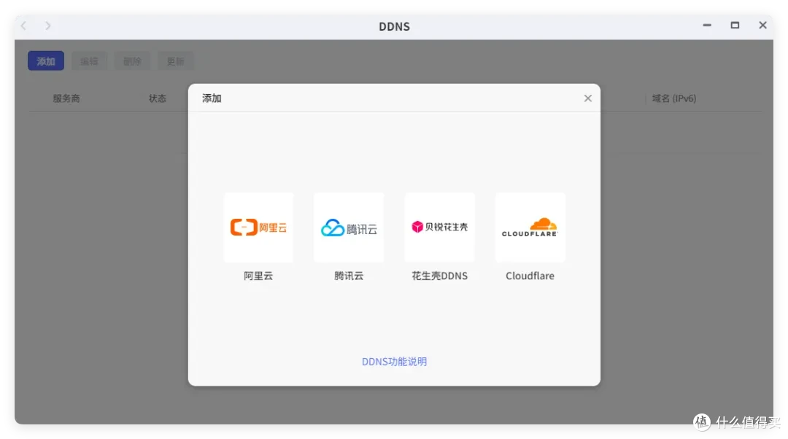
Task: Click the 服务商 column header
Action: pos(66,98)
